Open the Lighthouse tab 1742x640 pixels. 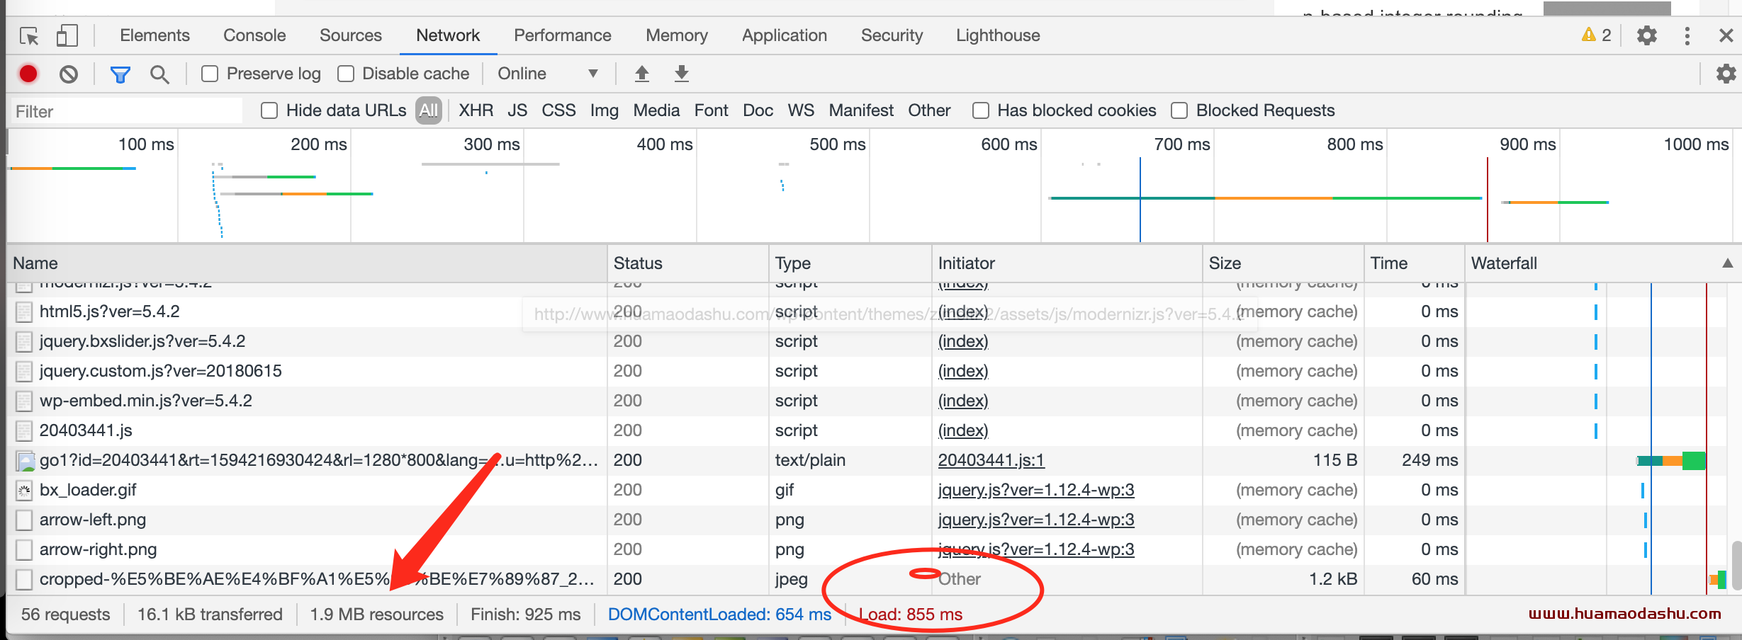point(997,35)
